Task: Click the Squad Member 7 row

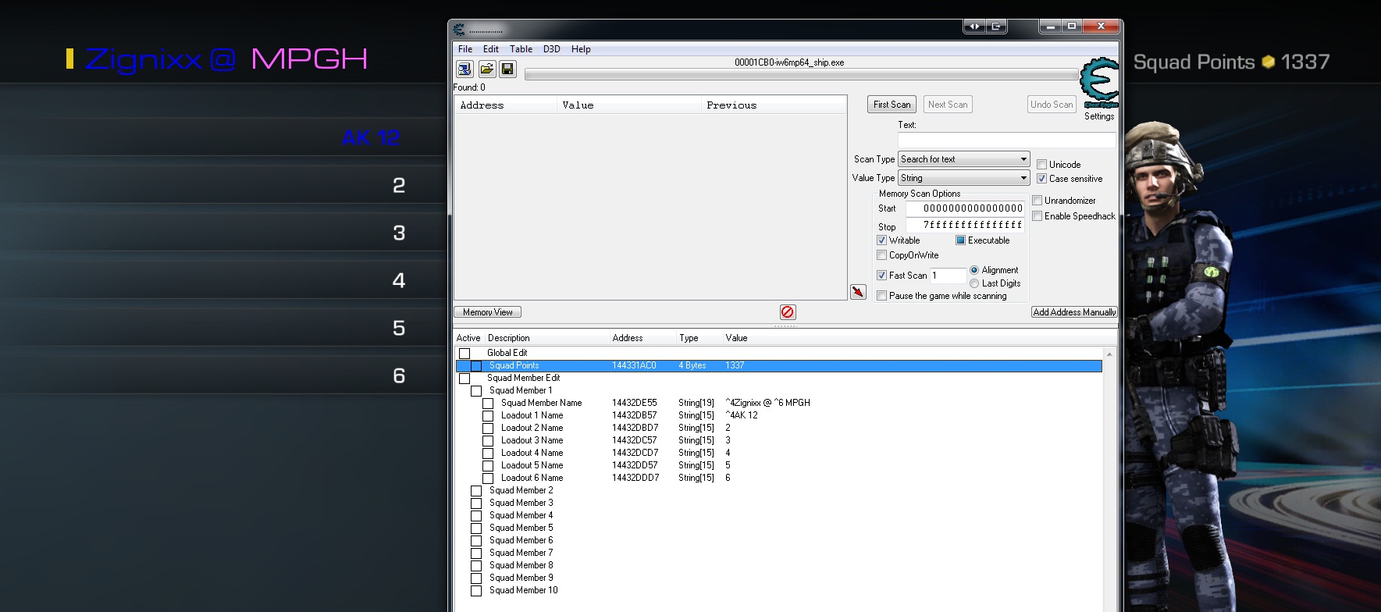Action: pyautogui.click(x=521, y=553)
